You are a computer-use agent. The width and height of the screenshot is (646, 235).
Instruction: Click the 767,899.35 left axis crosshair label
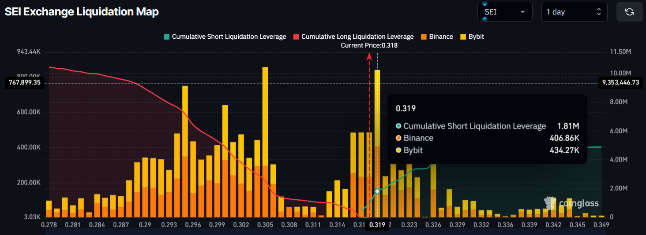pos(25,82)
